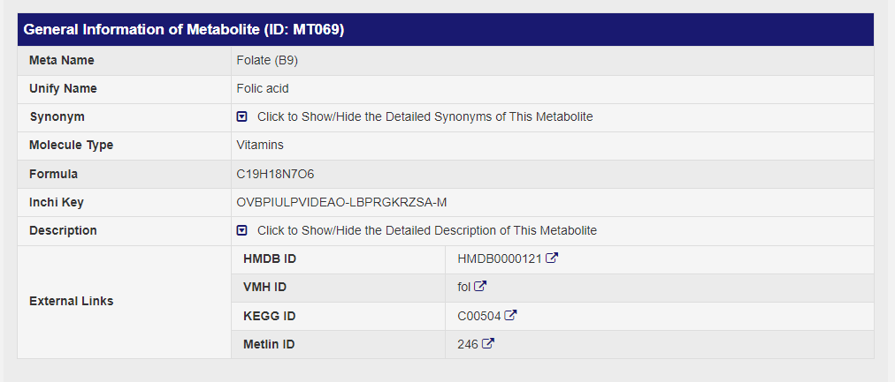Click the Metlin ID value 246

[468, 344]
